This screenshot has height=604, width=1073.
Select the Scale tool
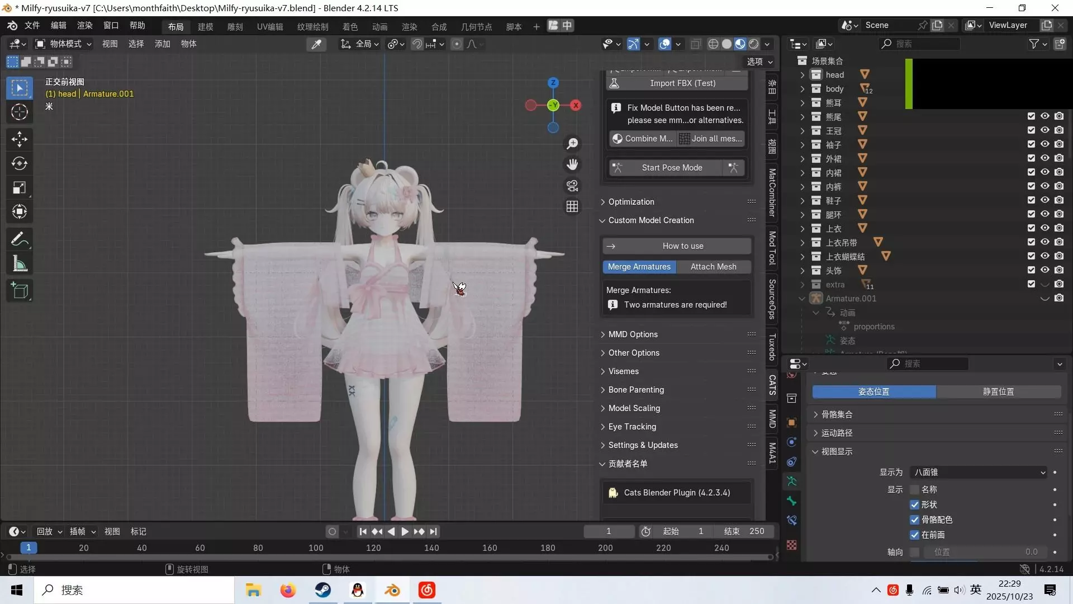pyautogui.click(x=20, y=188)
